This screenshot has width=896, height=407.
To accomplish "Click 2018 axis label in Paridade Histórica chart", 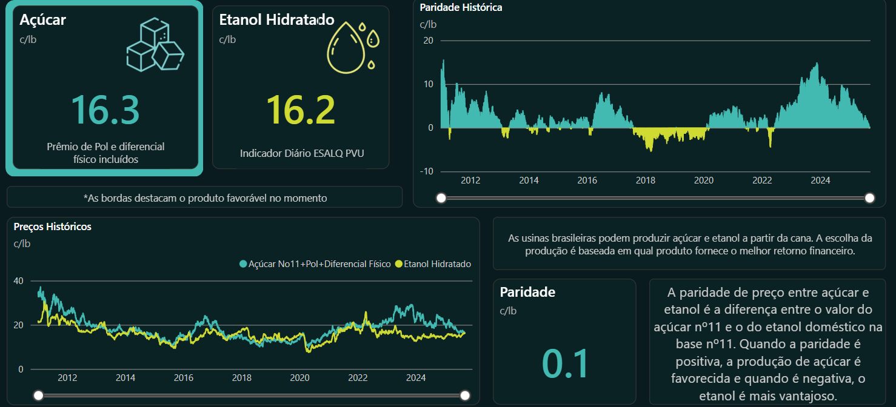I will (x=645, y=180).
